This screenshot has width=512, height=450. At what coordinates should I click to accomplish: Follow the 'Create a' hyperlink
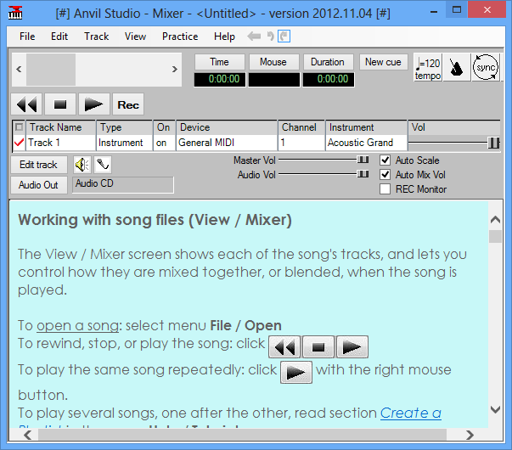click(x=410, y=413)
